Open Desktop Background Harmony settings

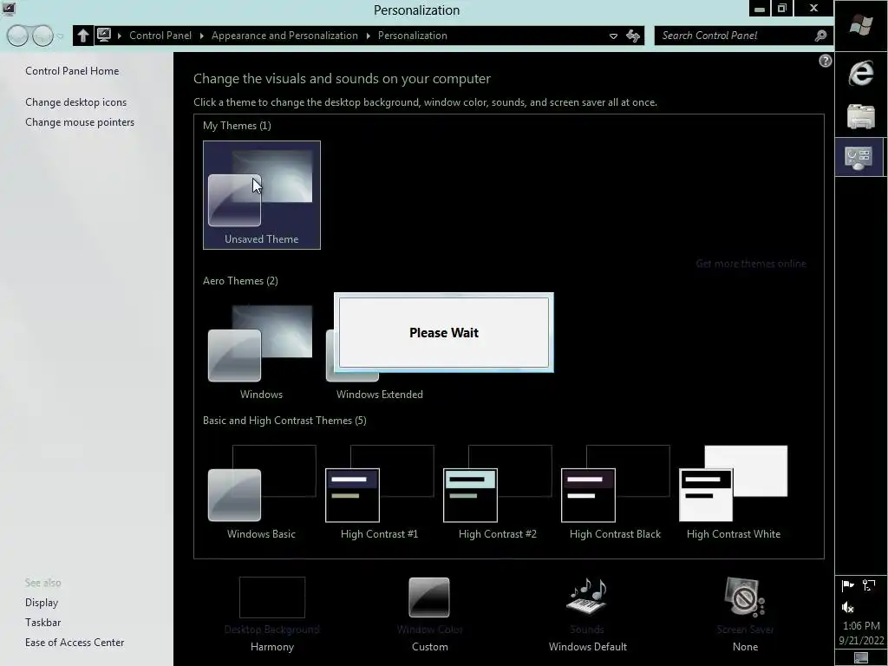click(271, 615)
